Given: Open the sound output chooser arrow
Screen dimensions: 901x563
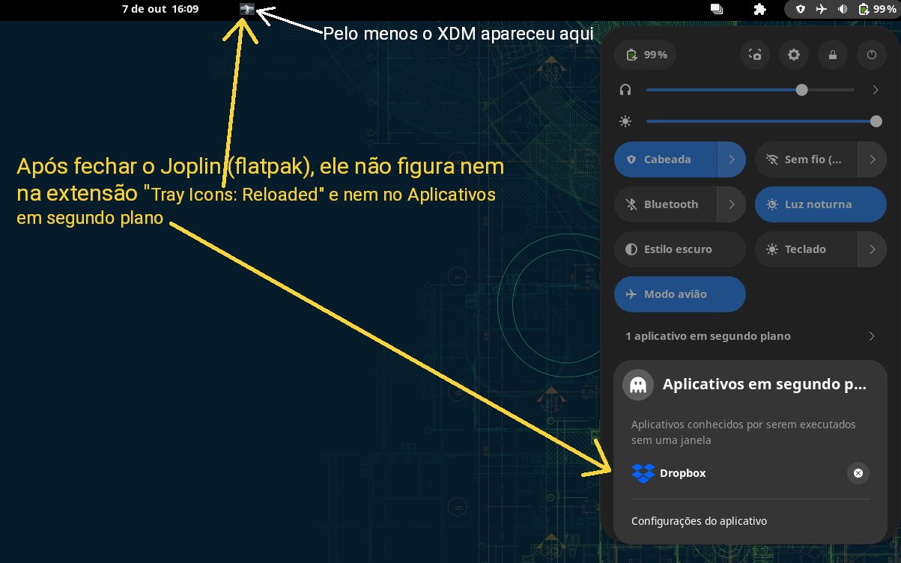Looking at the screenshot, I should tap(876, 90).
